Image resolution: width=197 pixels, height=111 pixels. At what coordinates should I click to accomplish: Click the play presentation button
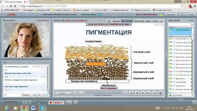143,93
